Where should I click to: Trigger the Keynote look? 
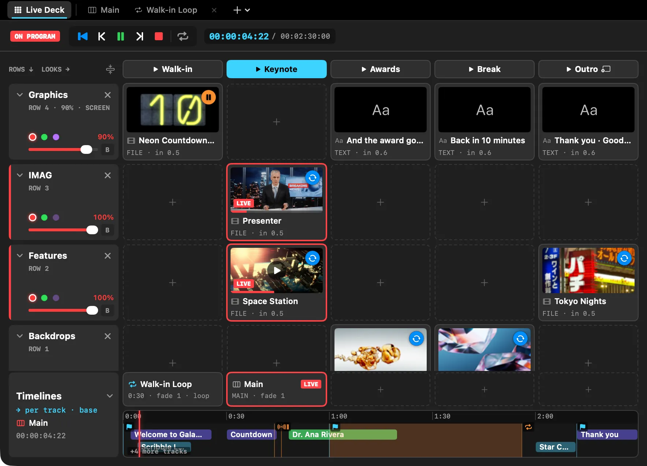pyautogui.click(x=277, y=69)
